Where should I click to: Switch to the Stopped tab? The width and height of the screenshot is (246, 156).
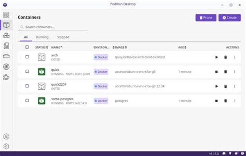coord(63,37)
